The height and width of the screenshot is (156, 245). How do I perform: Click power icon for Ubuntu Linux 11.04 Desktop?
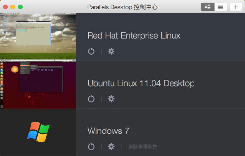(x=91, y=99)
